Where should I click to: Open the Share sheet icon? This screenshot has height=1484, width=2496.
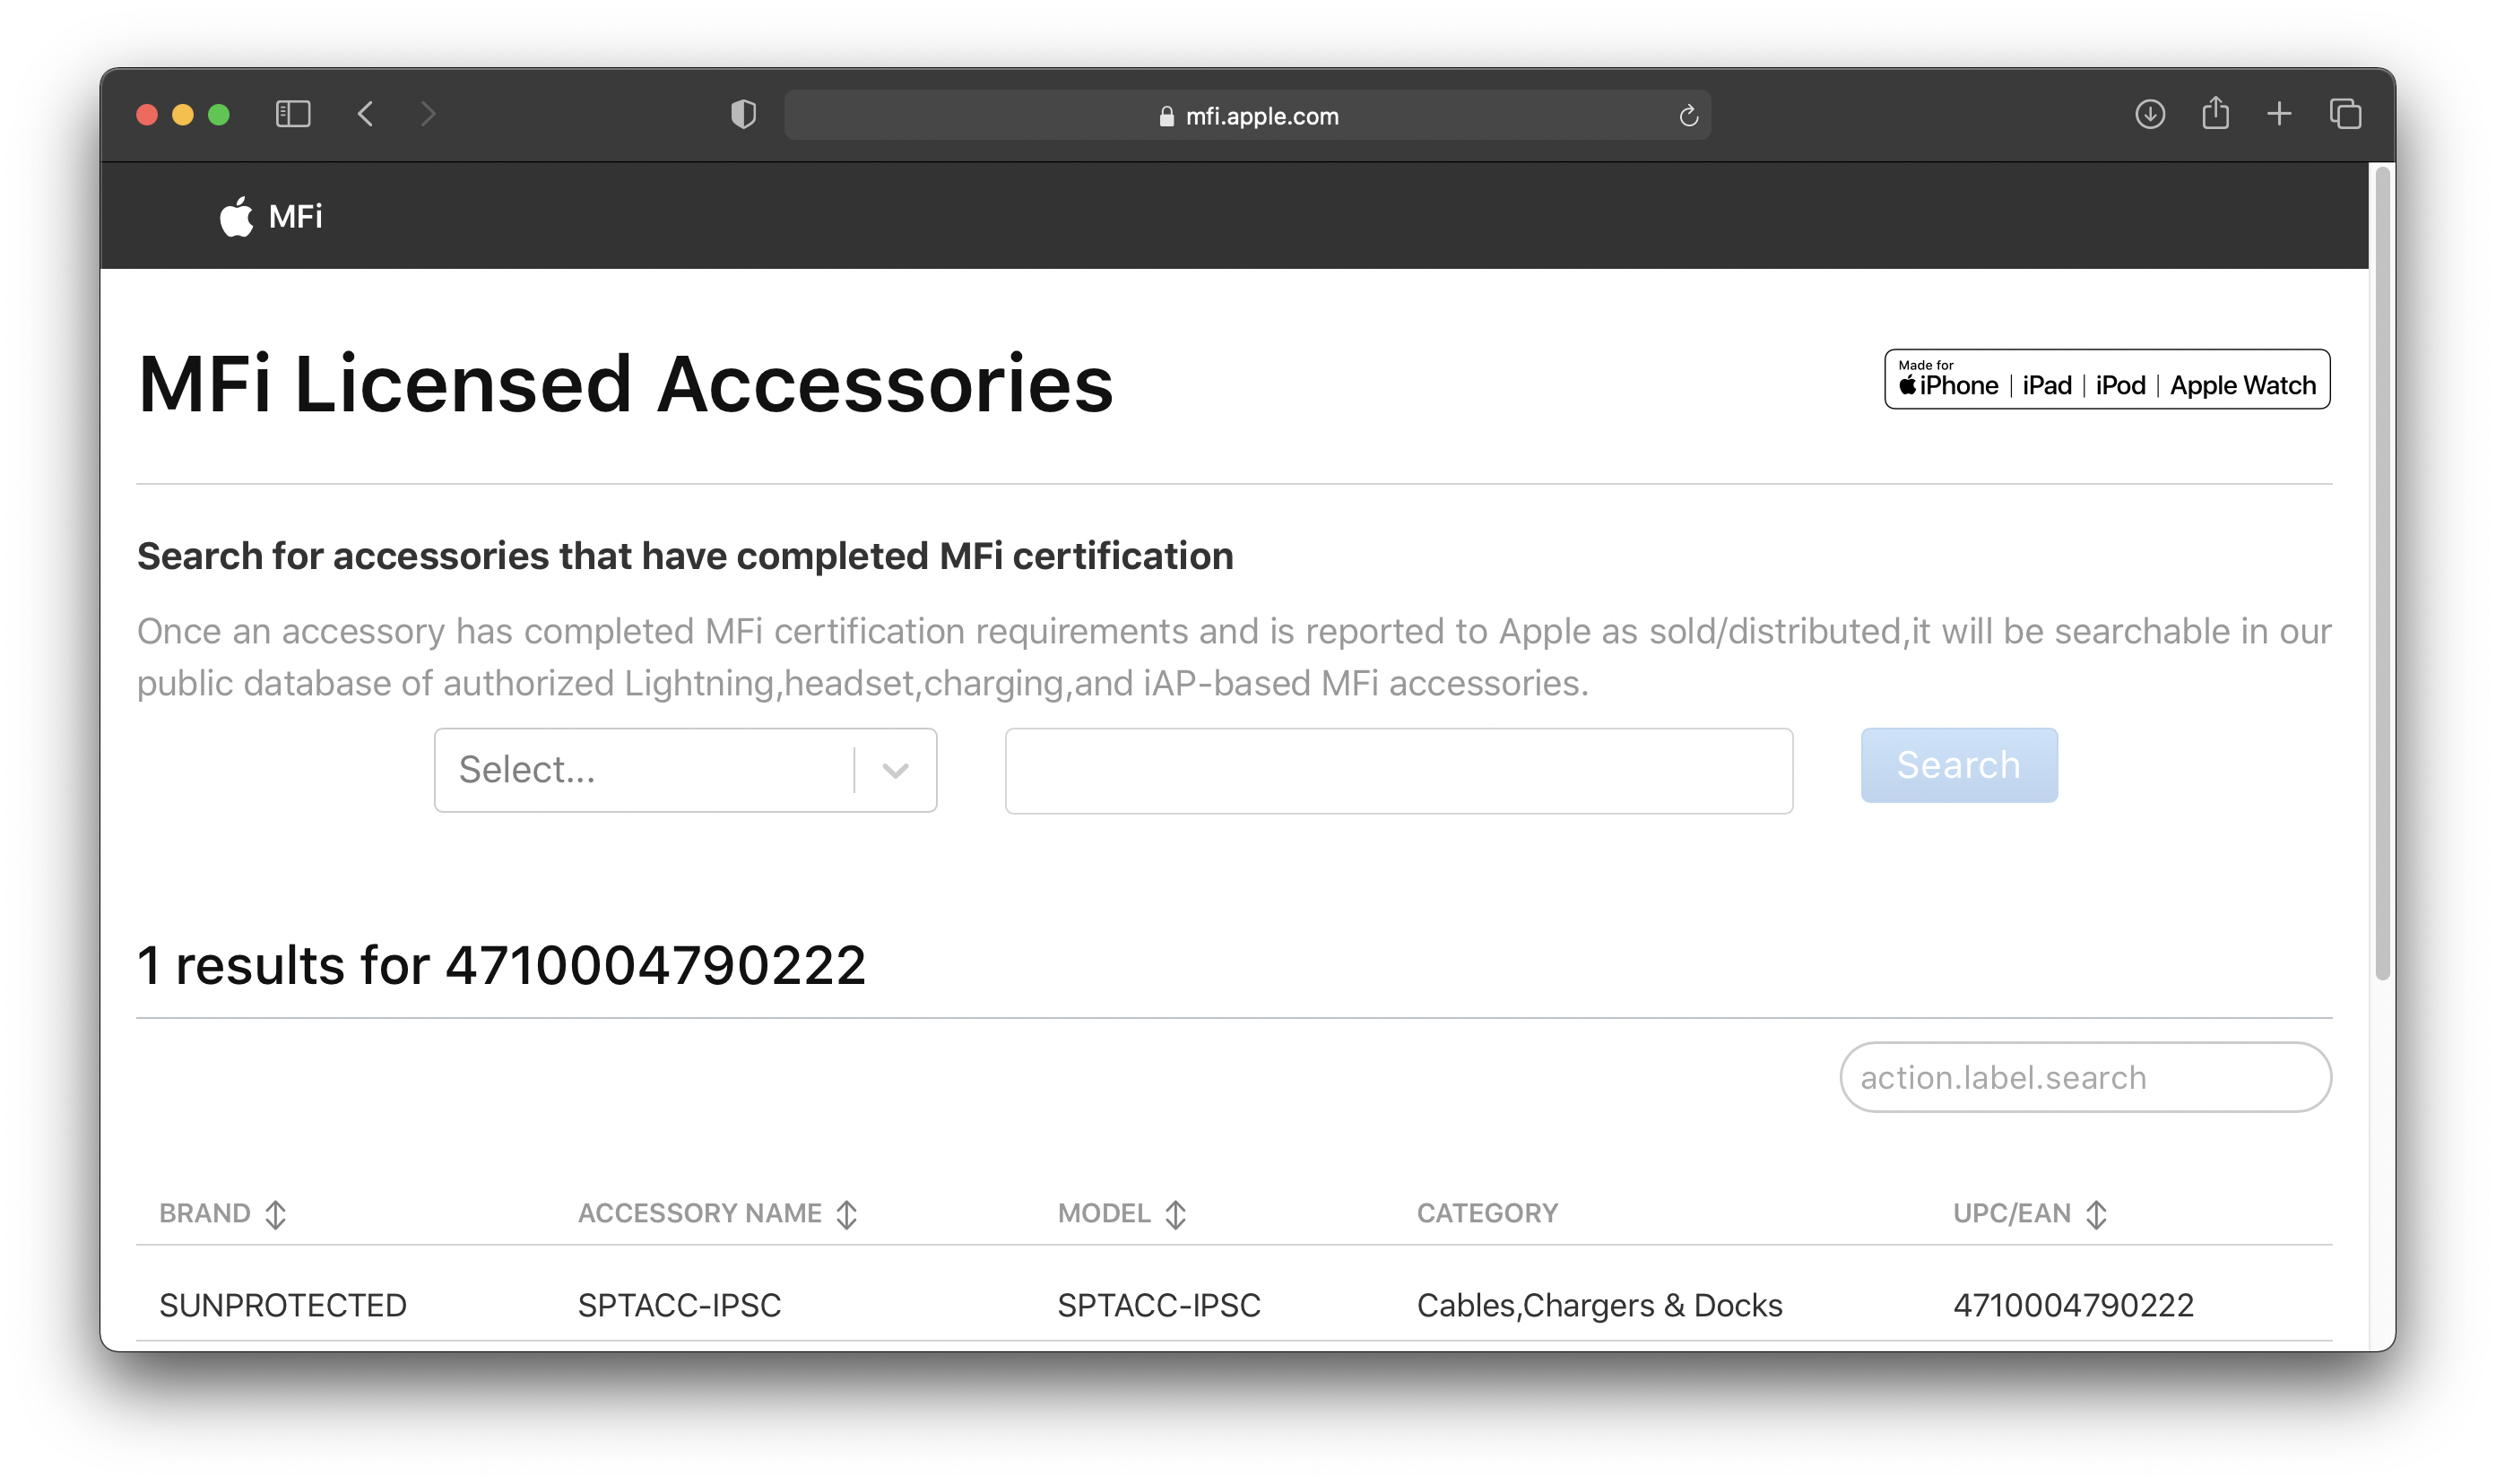coord(2214,114)
